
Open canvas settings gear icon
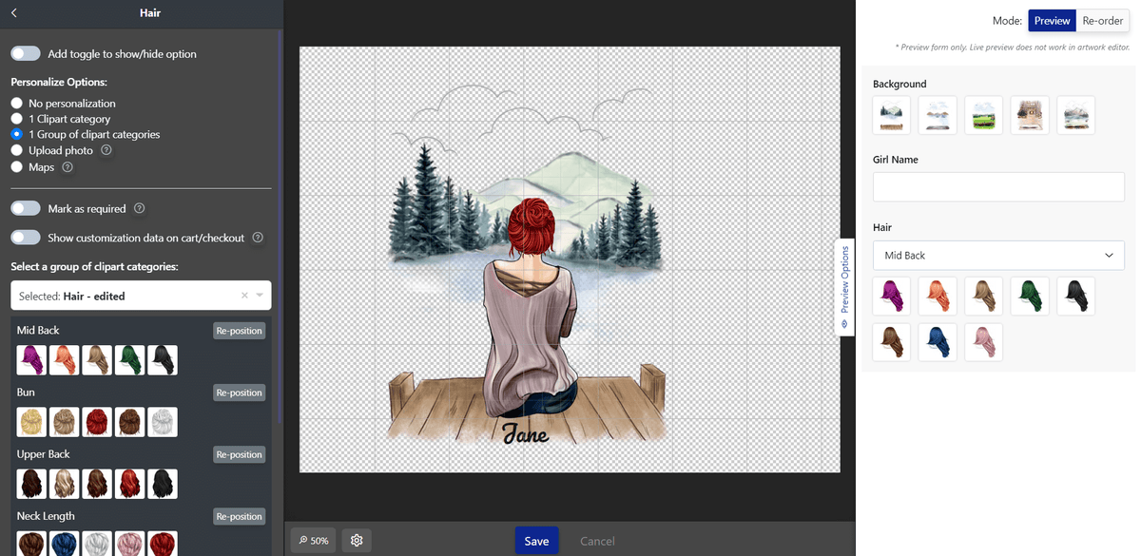(357, 541)
